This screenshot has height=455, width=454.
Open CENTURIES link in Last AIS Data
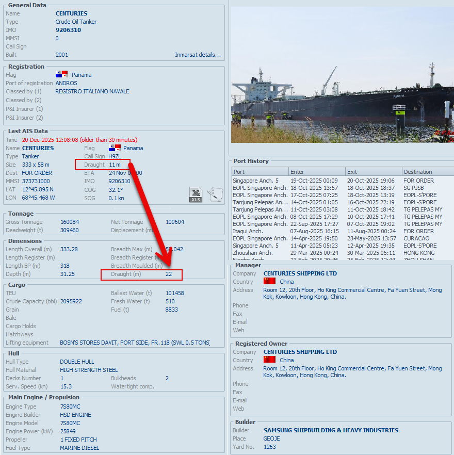pyautogui.click(x=38, y=148)
